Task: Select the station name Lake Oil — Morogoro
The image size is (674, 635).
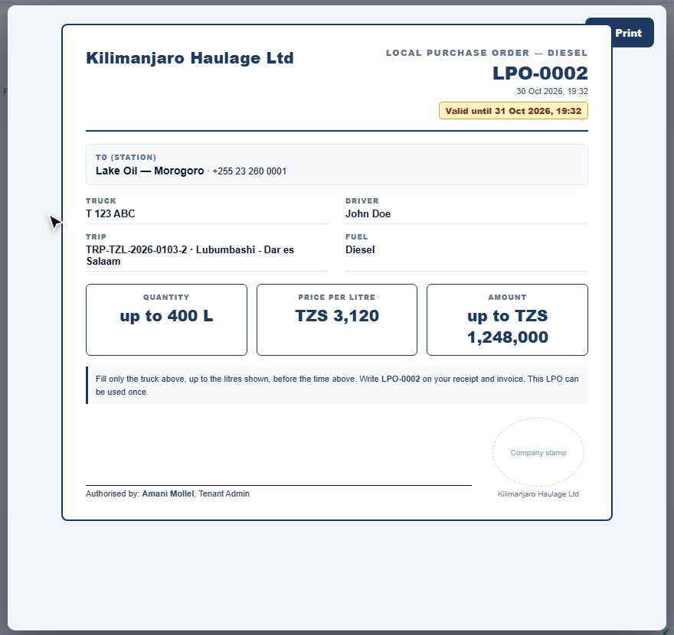Action: pos(149,171)
